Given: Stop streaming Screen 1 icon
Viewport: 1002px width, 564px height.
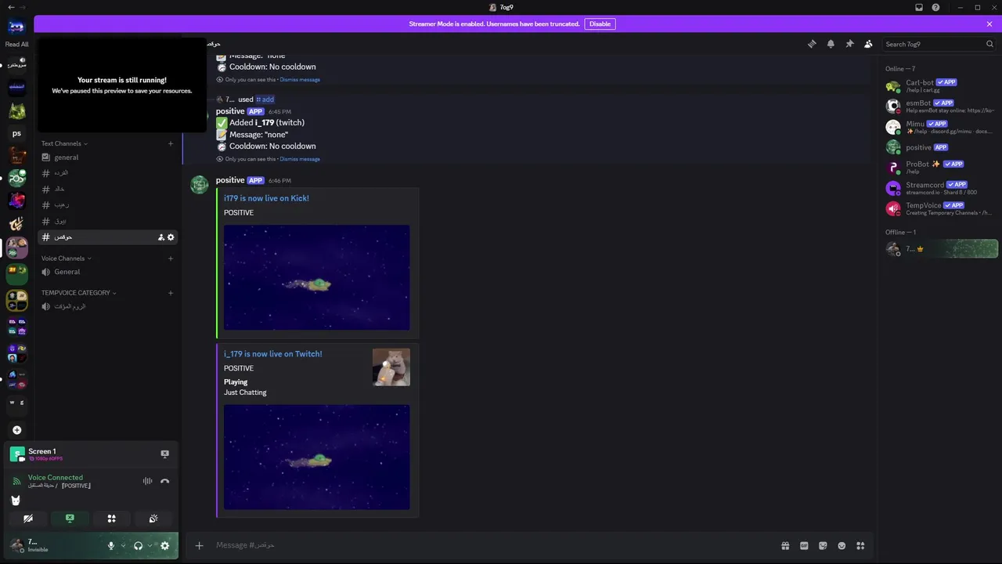Looking at the screenshot, I should 164,454.
